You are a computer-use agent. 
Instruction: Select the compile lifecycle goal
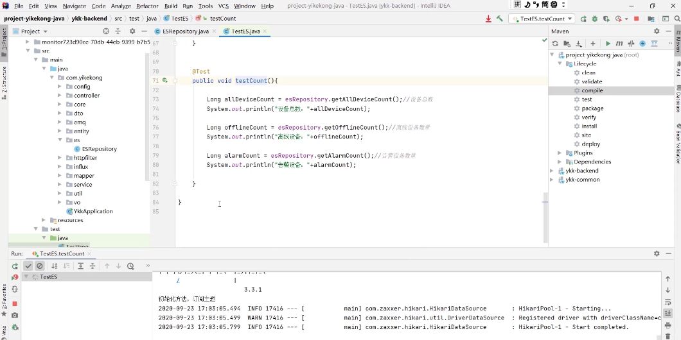point(592,90)
